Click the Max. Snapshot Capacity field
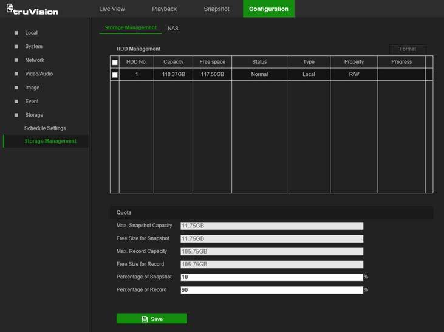444x332 pixels. point(272,226)
